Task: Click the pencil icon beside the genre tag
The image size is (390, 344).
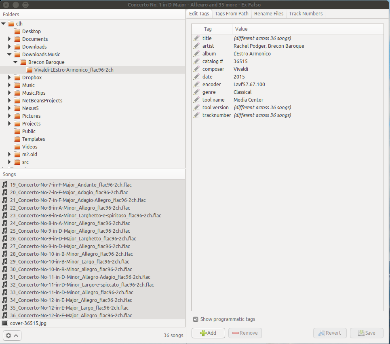Action: coord(196,92)
